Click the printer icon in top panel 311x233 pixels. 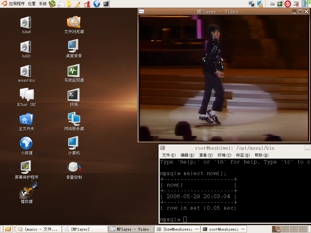click(272, 4)
